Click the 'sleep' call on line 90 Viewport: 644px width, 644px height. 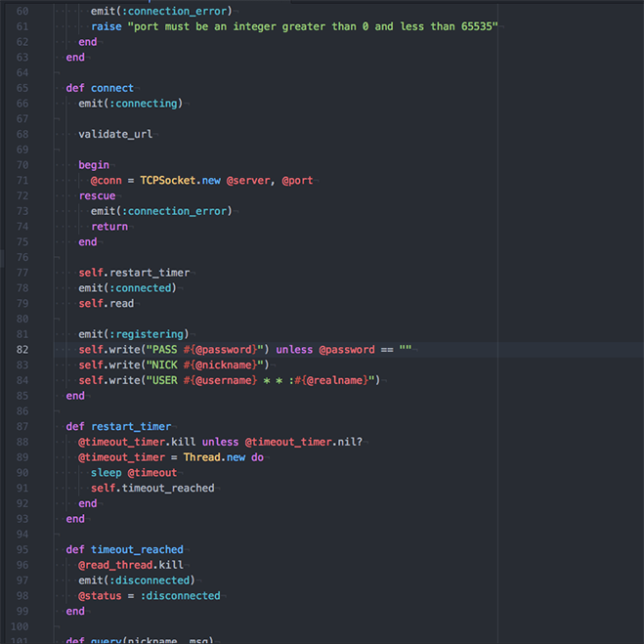pos(106,473)
